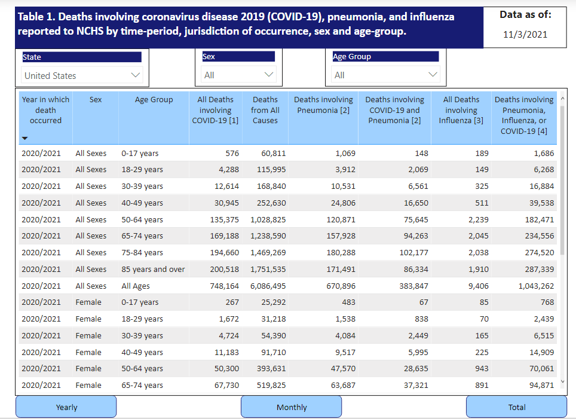Sort by Deaths involving Pneumonia column header
576x419 pixels.
click(323, 105)
